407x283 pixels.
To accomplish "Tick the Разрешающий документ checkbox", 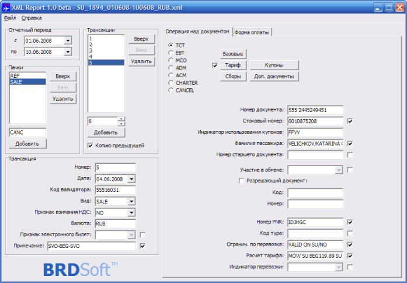I will [241, 181].
